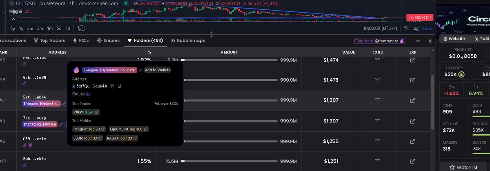Viewport: 490px width, 171px height.
Task: Open explorer link for the $1,251 row
Action: click(x=412, y=161)
